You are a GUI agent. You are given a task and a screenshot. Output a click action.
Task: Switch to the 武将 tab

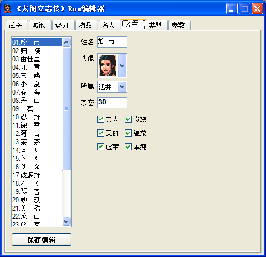click(x=17, y=25)
